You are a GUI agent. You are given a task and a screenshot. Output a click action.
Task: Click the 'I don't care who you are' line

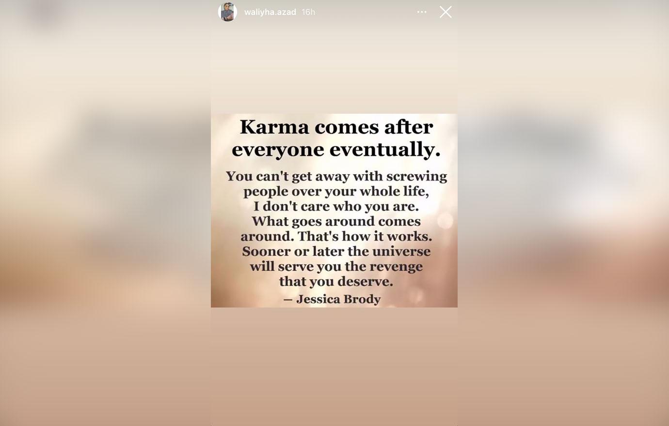[x=336, y=206]
